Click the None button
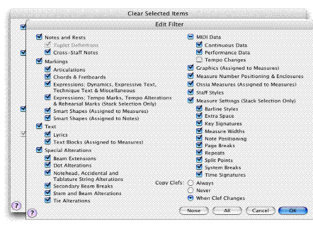Viewport: 313px width, 230px height. (x=194, y=210)
